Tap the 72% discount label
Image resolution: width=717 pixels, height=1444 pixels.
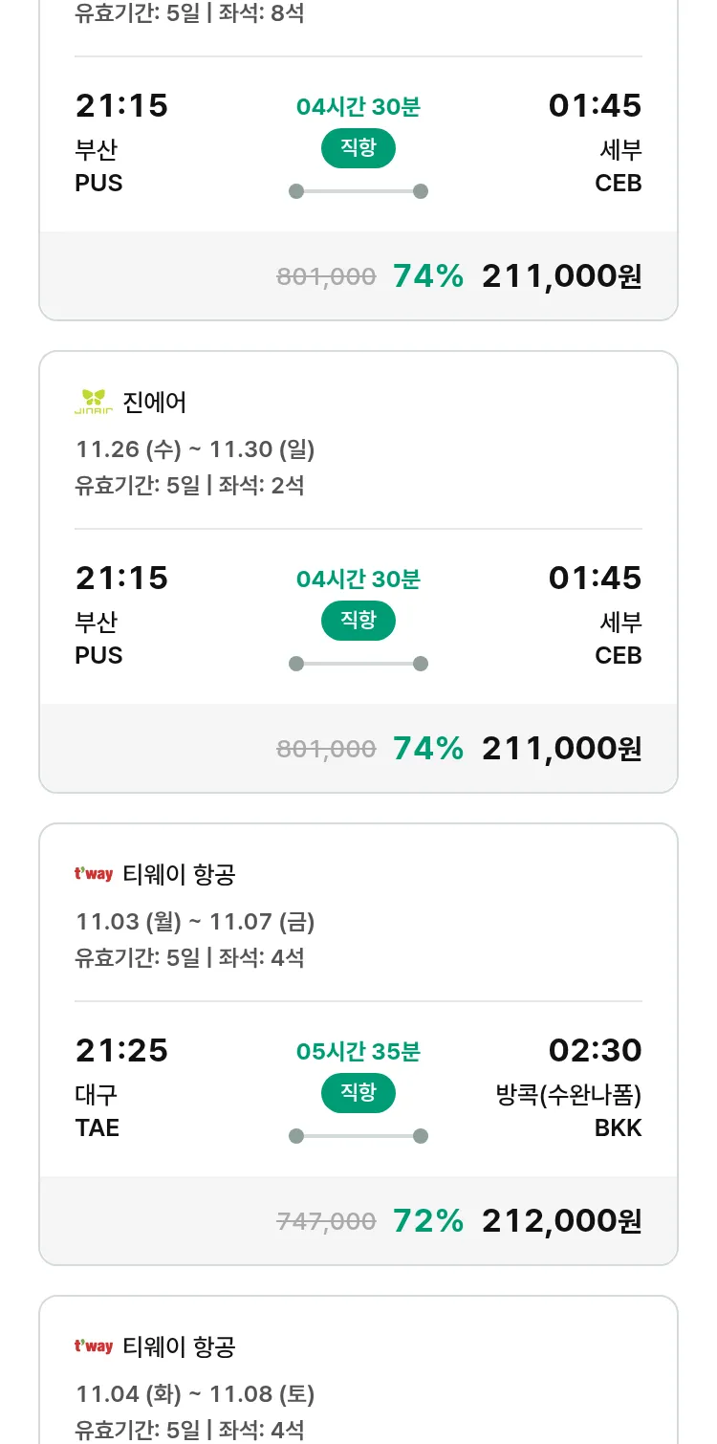click(428, 1220)
